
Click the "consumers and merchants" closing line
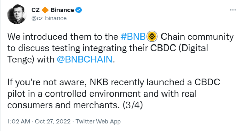(63, 105)
